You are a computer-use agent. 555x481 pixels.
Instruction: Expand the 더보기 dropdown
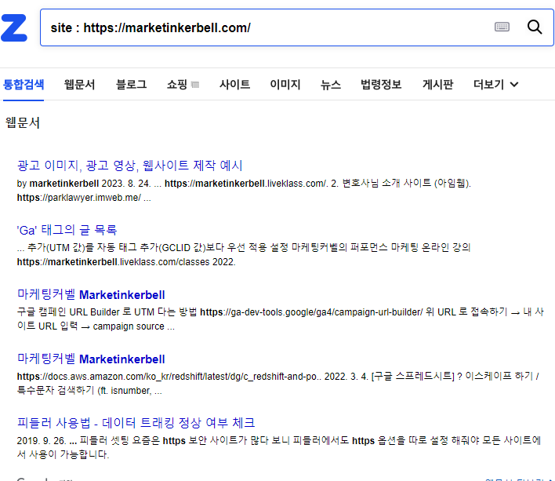pyautogui.click(x=496, y=85)
